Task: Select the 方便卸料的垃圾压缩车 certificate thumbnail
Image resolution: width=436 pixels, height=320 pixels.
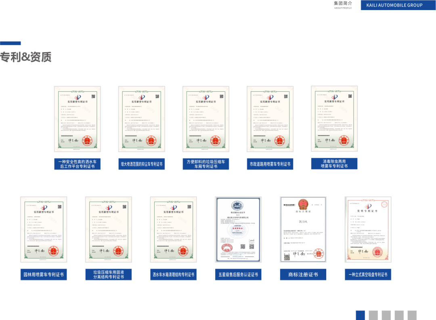Action: [x=206, y=119]
